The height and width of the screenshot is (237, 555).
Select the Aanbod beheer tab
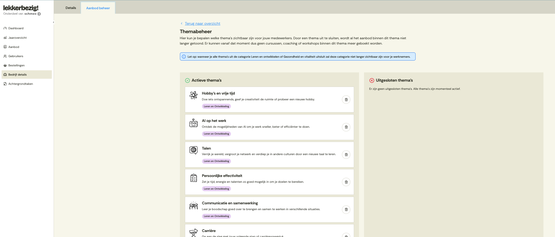point(98,8)
